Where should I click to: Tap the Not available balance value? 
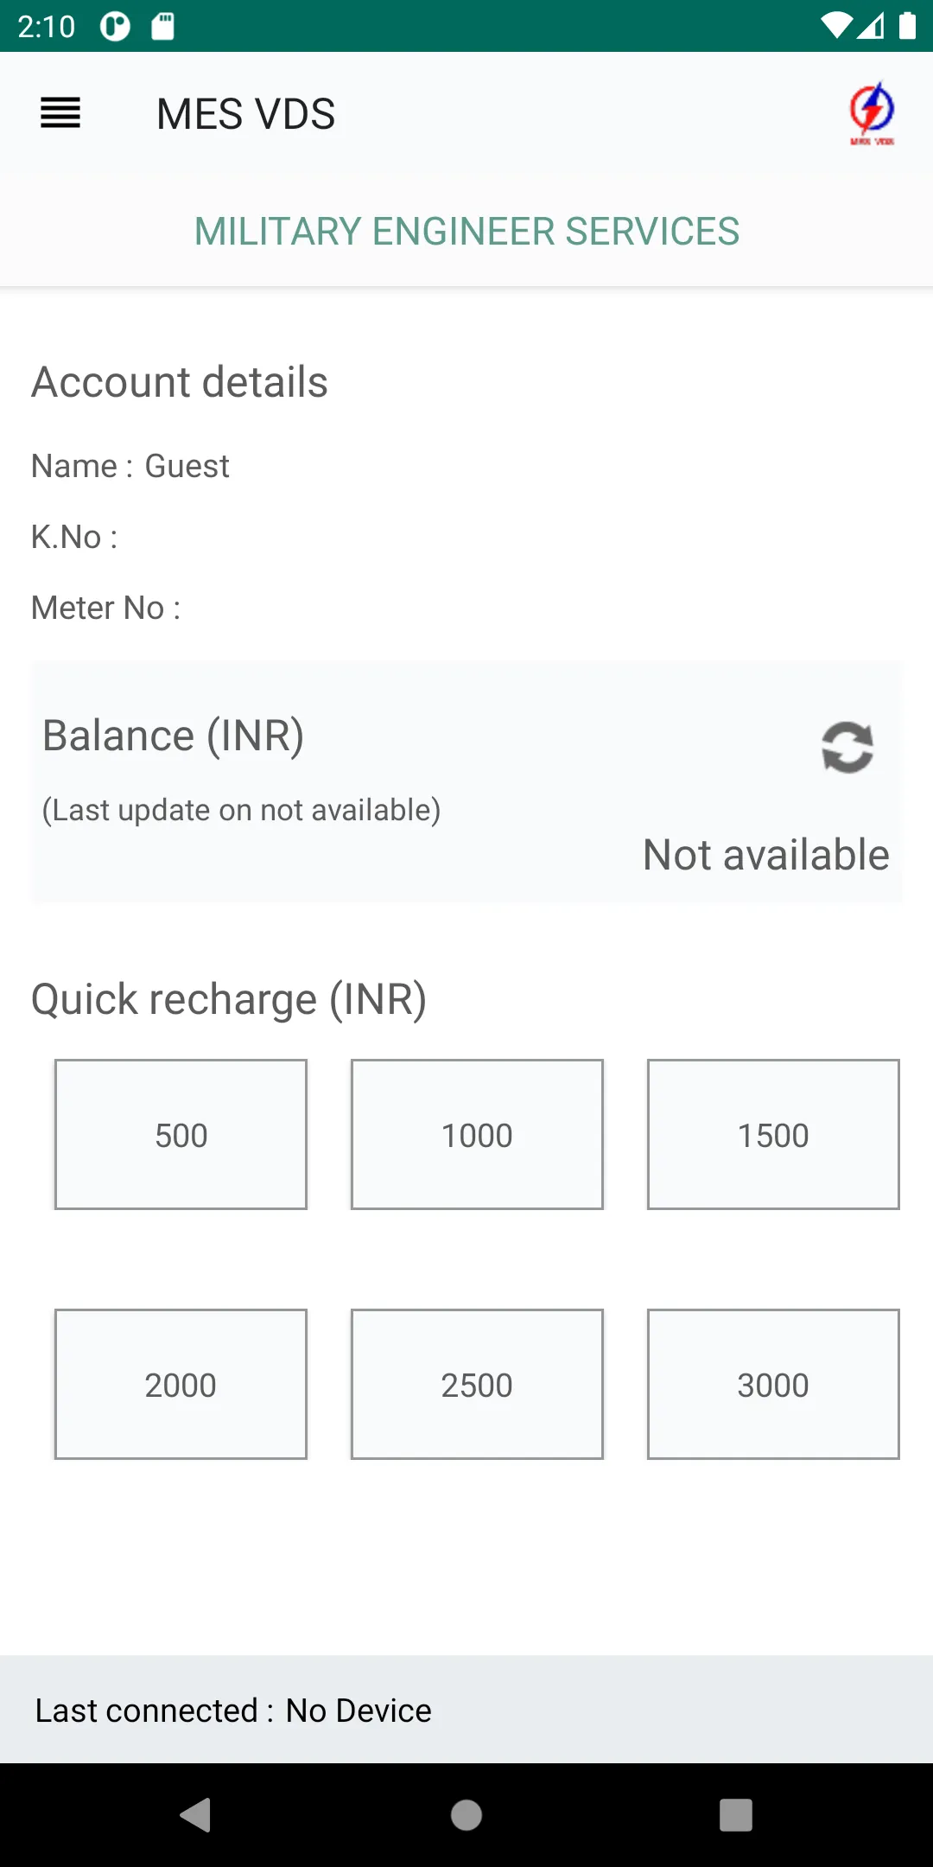(766, 855)
